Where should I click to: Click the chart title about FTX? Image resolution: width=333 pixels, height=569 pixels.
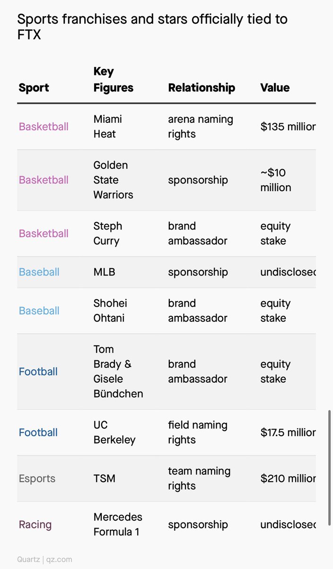point(152,27)
